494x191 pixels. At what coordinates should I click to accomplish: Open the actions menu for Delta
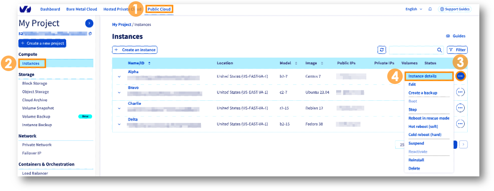pos(460,124)
